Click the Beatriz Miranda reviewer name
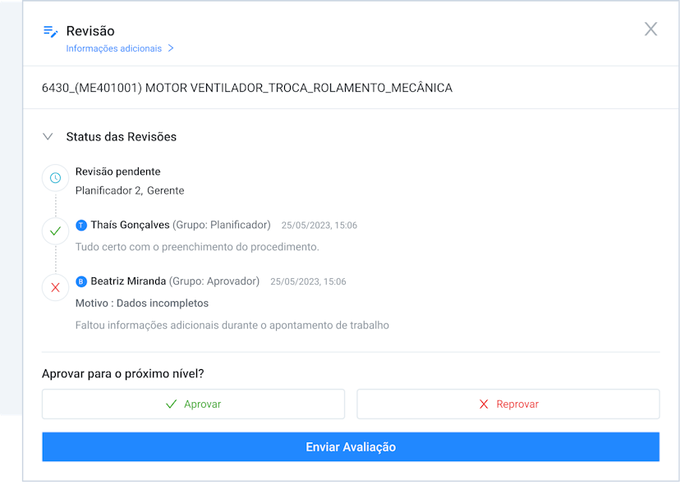This screenshot has width=680, height=489. [x=128, y=281]
